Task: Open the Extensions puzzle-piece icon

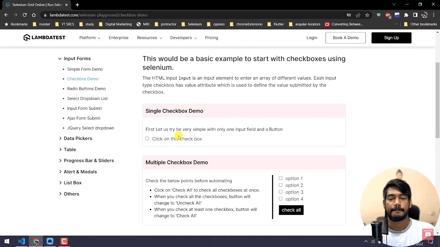Action: pyautogui.click(x=406, y=15)
